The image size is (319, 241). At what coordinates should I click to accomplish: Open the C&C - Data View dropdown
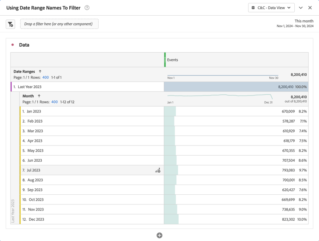click(271, 8)
